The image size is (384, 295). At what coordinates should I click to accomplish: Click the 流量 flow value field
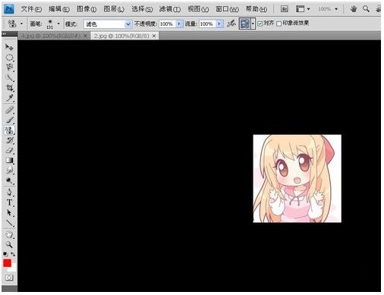point(208,24)
